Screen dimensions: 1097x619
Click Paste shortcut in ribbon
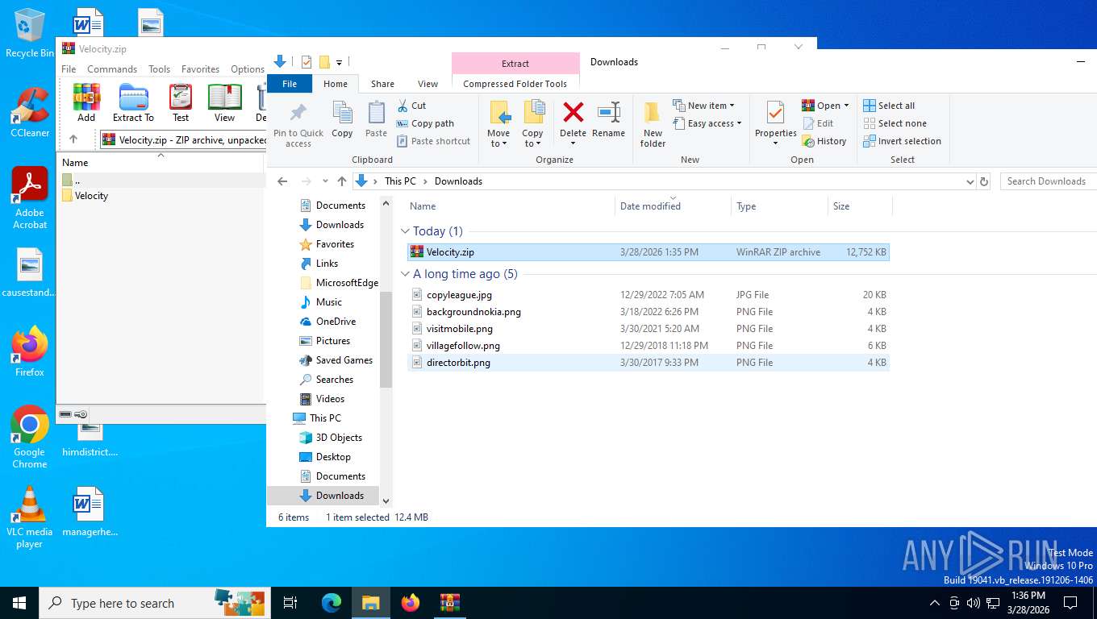tap(433, 141)
